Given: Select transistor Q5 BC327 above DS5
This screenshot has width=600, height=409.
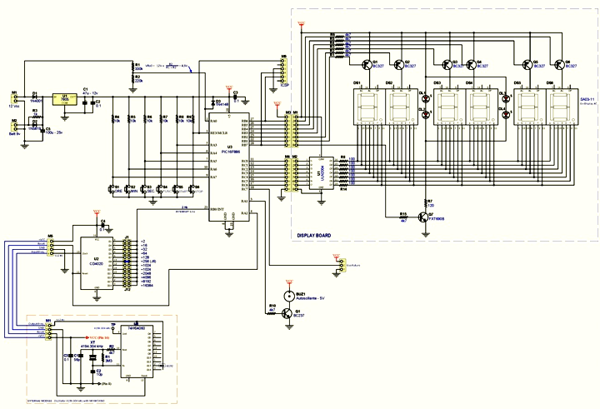Looking at the screenshot, I should click(527, 65).
